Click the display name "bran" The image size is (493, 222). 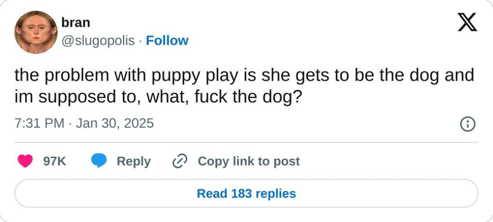[76, 22]
